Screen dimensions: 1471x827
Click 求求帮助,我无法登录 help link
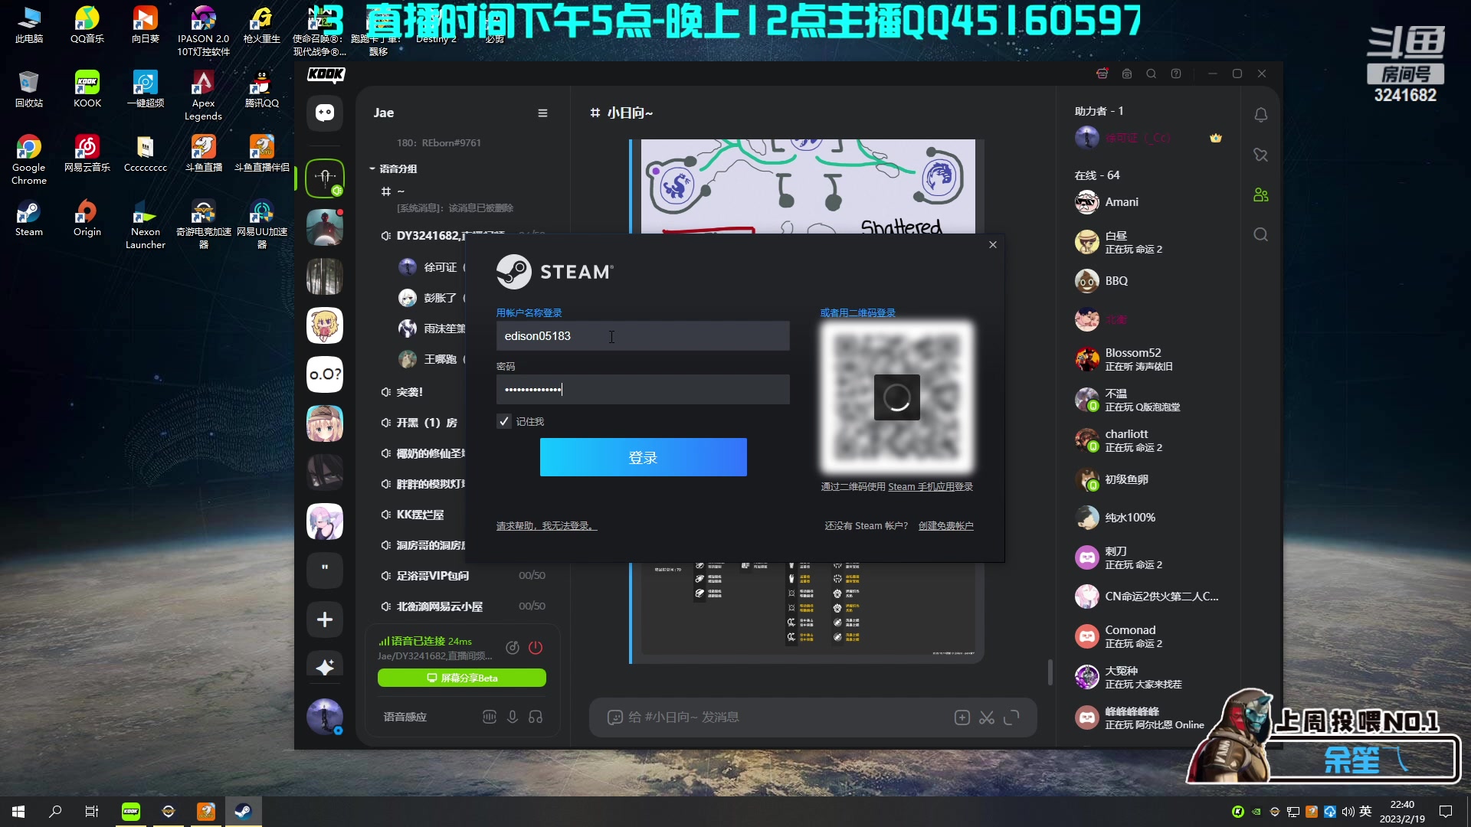click(545, 525)
